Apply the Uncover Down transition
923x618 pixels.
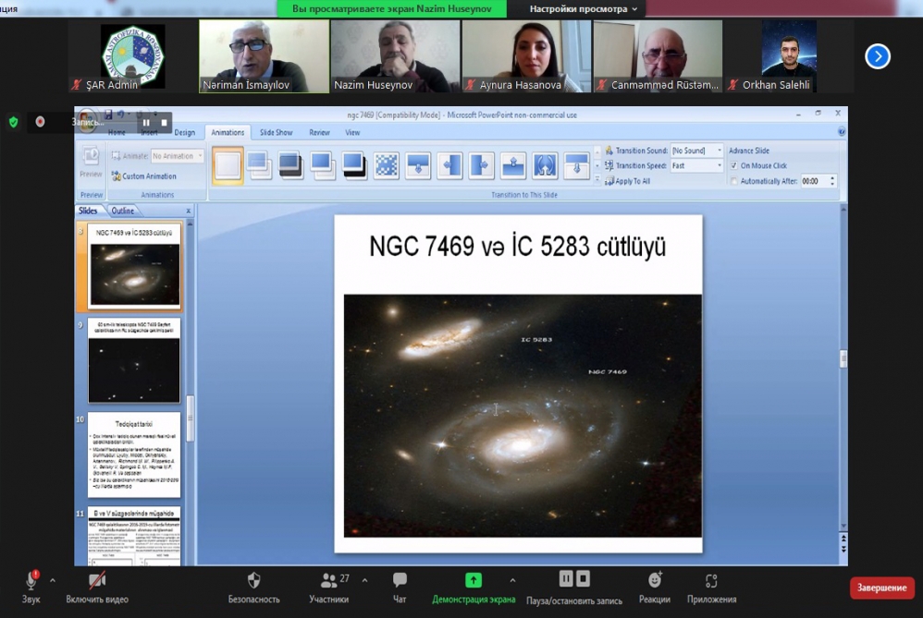tap(577, 165)
